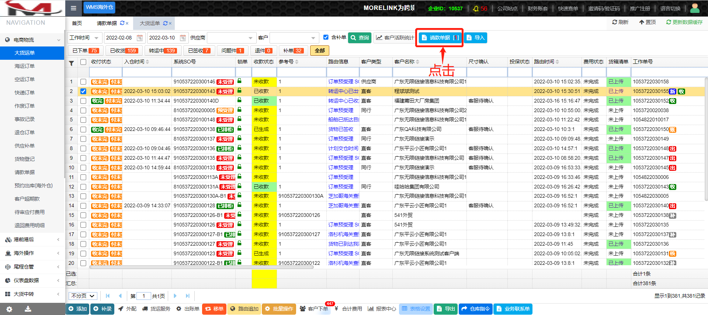This screenshot has height=315, width=708.
Task: Switch to the 请款单据 tab
Action: pos(107,23)
